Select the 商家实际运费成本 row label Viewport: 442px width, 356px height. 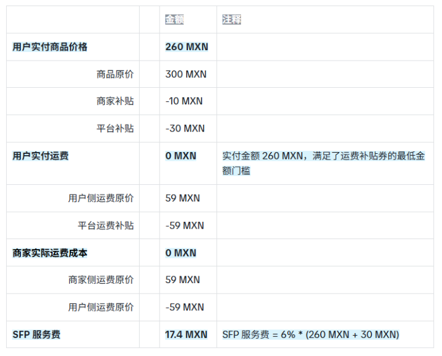pos(50,253)
